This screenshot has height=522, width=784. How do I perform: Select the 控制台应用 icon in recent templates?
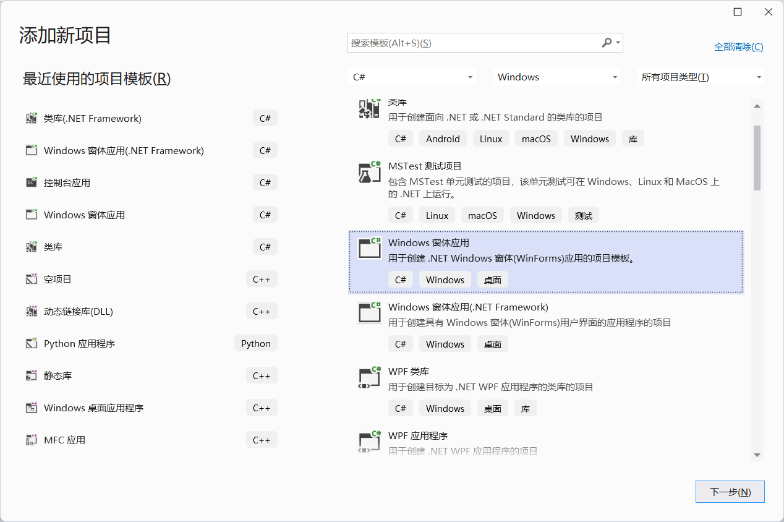32,182
